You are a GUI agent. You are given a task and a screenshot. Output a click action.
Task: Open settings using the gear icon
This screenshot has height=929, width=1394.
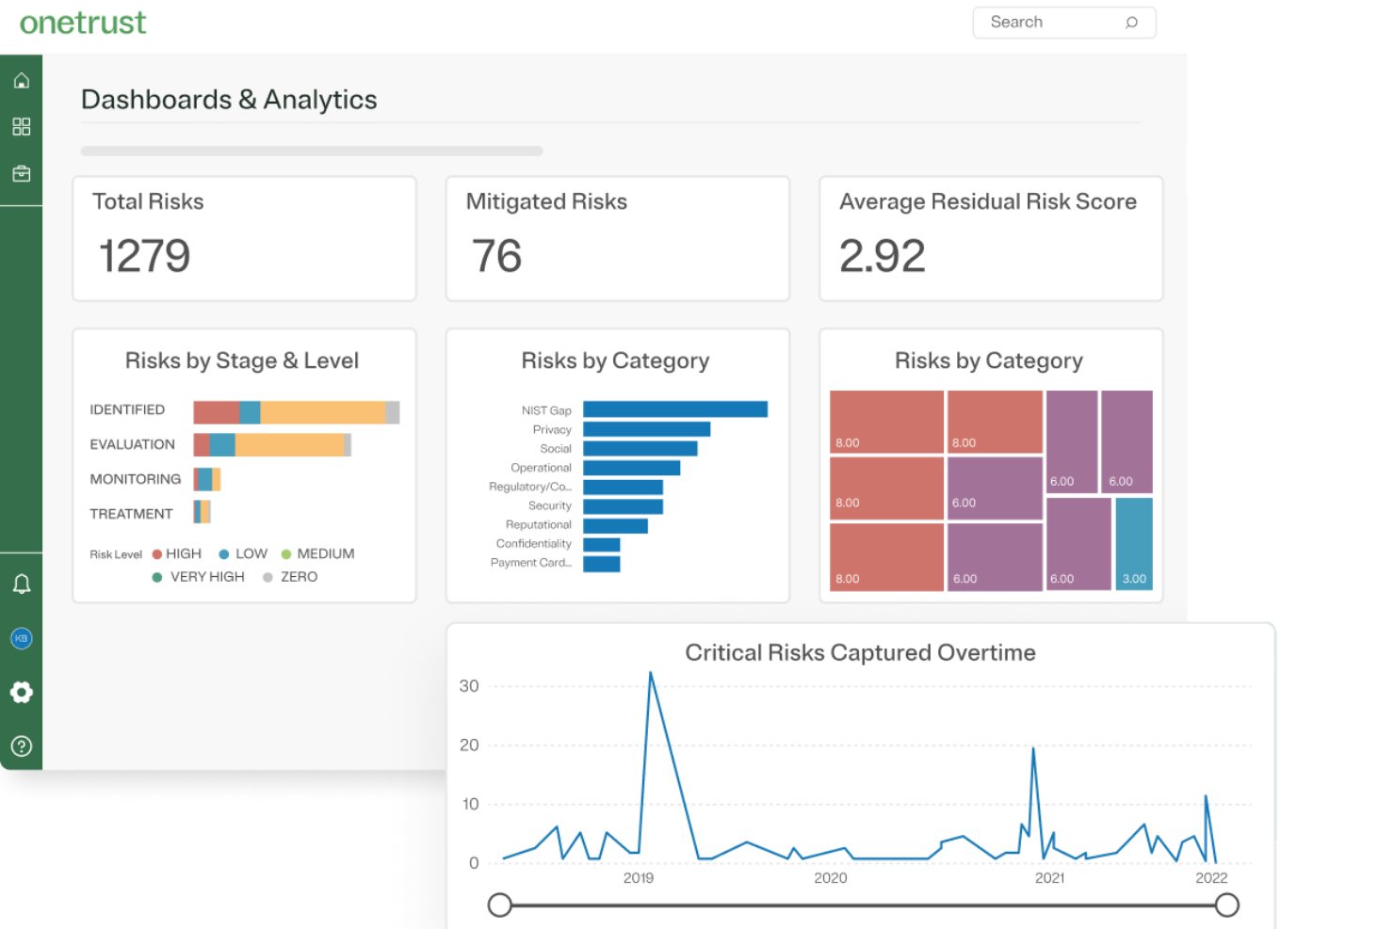pos(21,692)
